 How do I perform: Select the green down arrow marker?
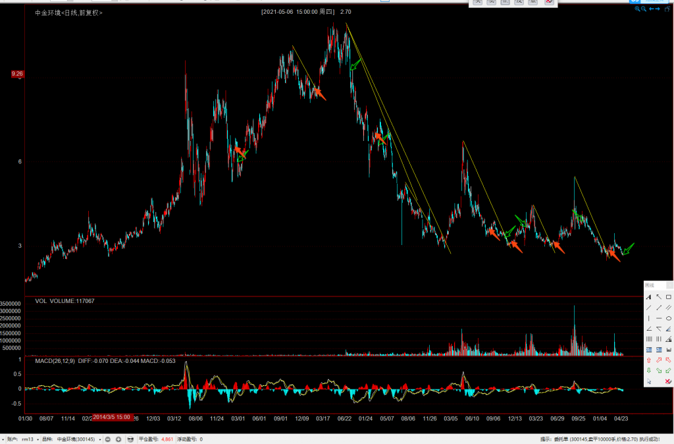pyautogui.click(x=649, y=371)
